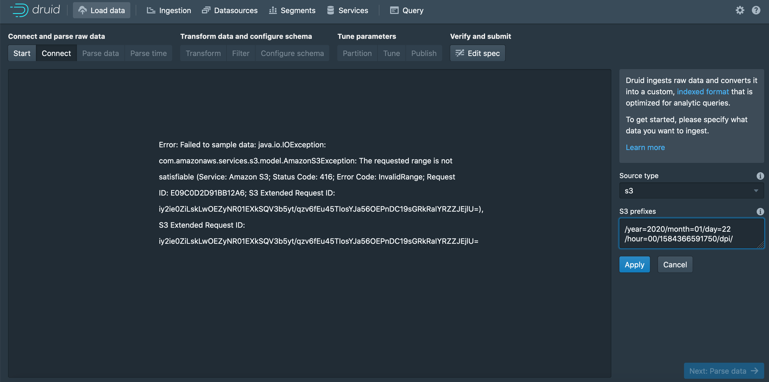Click the Load data nav button

click(x=102, y=10)
